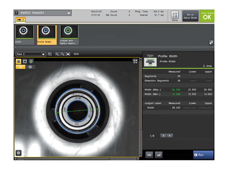This screenshot has width=228, height=170.
Task: Click the thumbnail strip right scroll arrow
Action: point(213,47)
